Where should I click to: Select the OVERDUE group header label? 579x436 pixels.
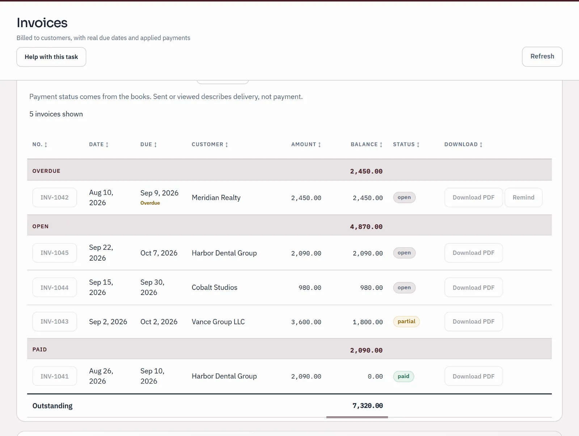[46, 171]
